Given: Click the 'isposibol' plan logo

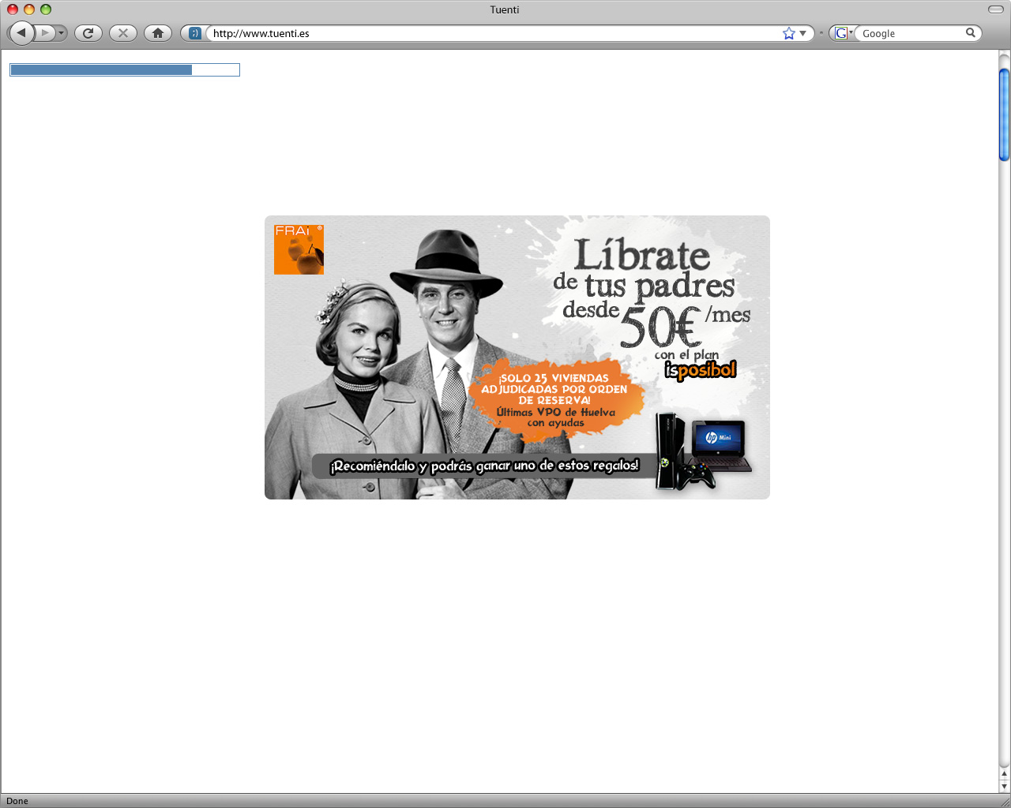Looking at the screenshot, I should (x=700, y=370).
